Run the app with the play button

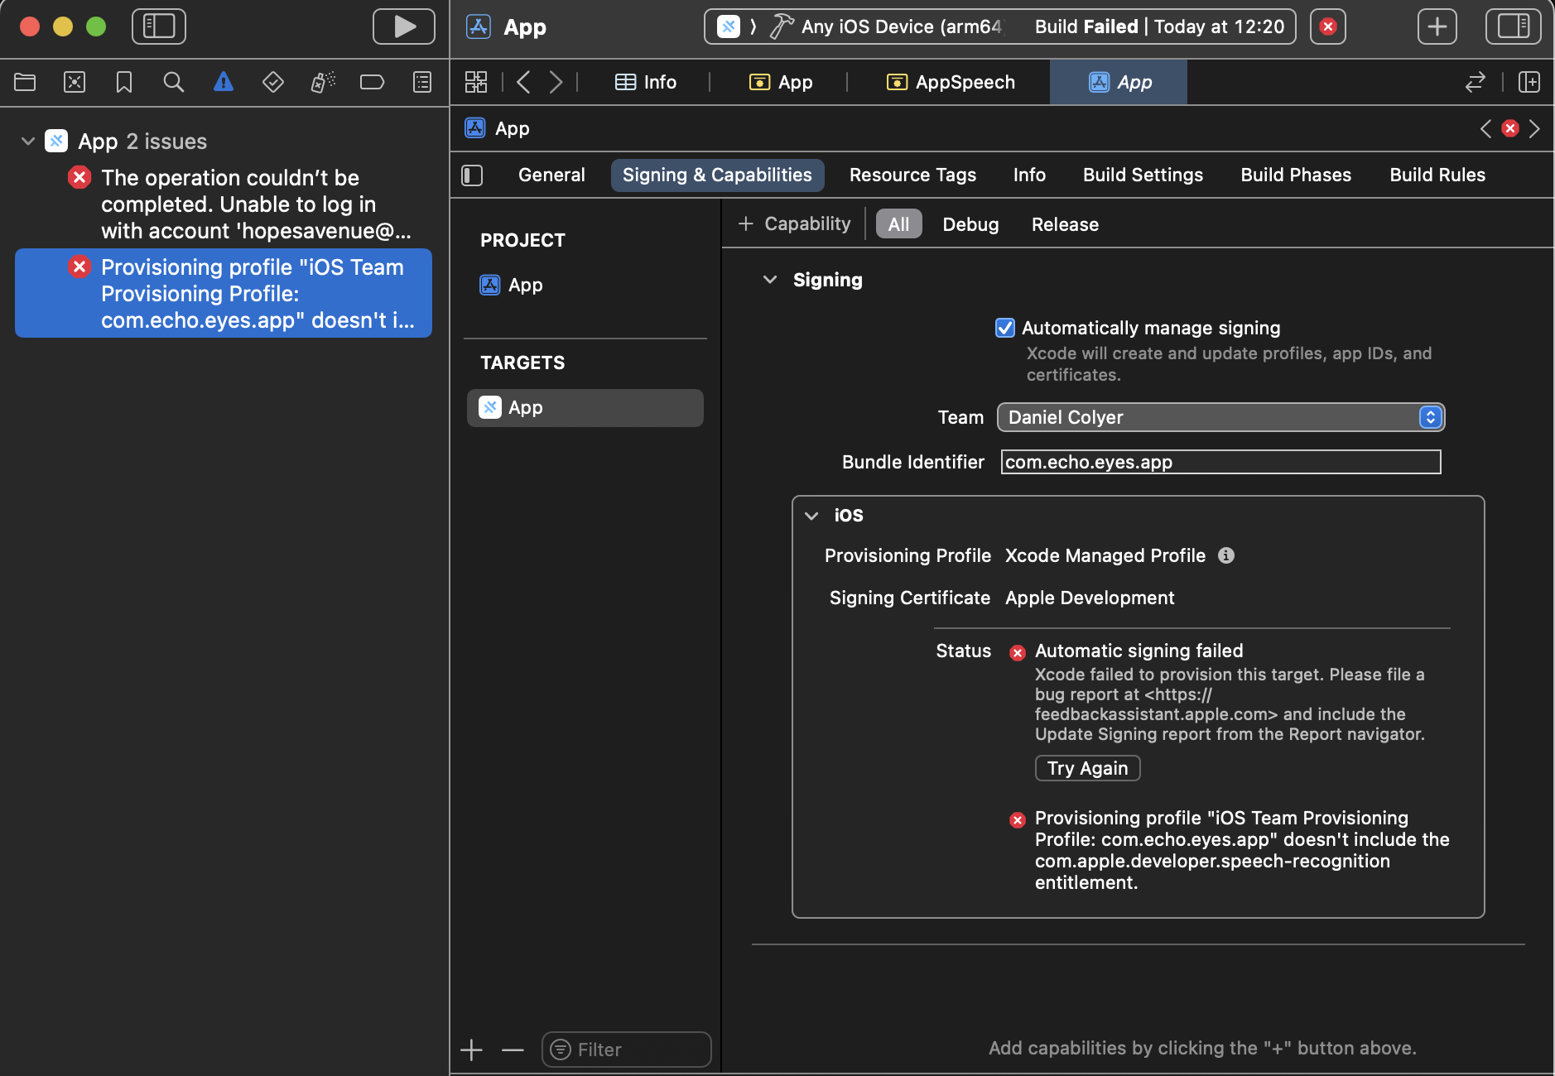pyautogui.click(x=404, y=26)
